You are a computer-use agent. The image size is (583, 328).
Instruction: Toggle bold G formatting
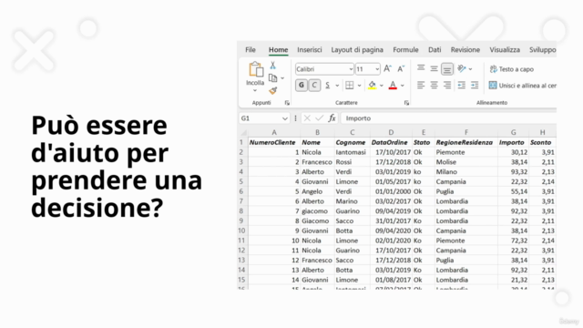click(302, 85)
